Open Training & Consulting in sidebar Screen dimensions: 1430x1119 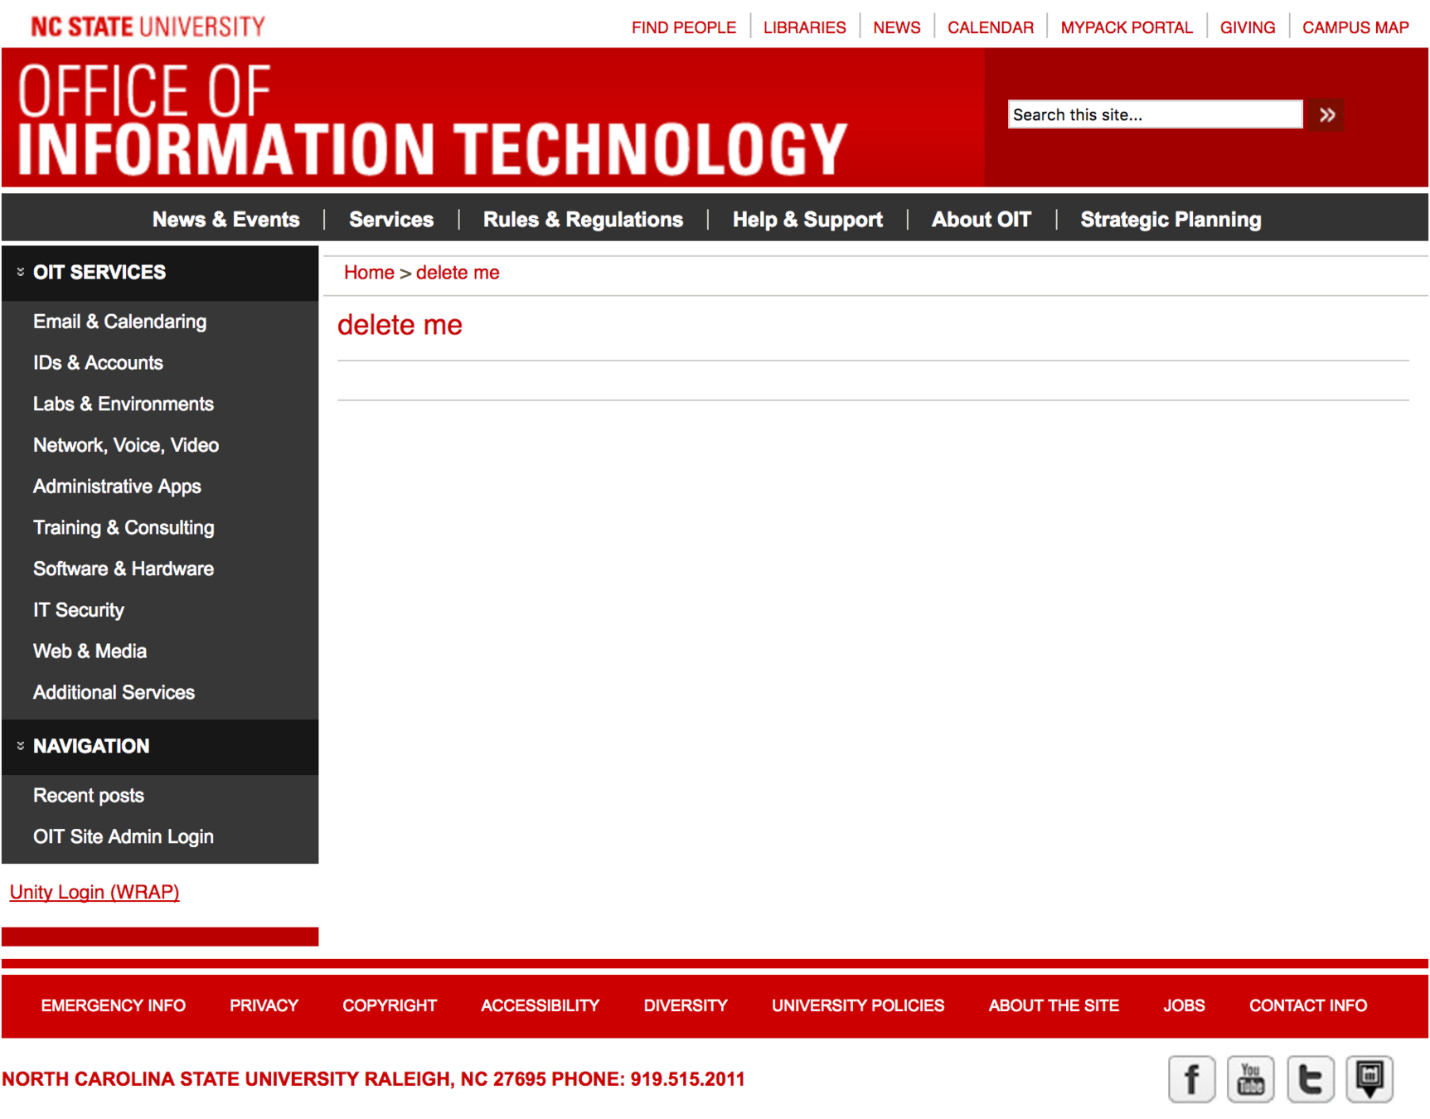(124, 527)
